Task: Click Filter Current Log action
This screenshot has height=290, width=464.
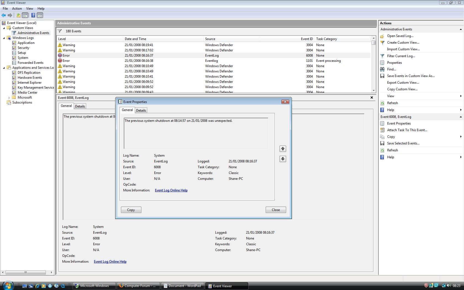Action: pyautogui.click(x=401, y=56)
